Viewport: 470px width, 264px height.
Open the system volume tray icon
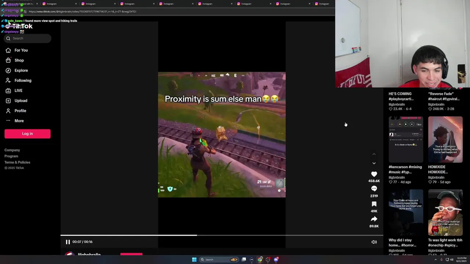[x=452, y=260]
